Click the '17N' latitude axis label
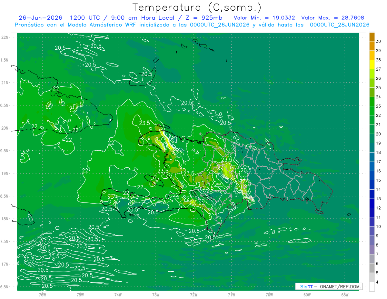 (5, 264)
